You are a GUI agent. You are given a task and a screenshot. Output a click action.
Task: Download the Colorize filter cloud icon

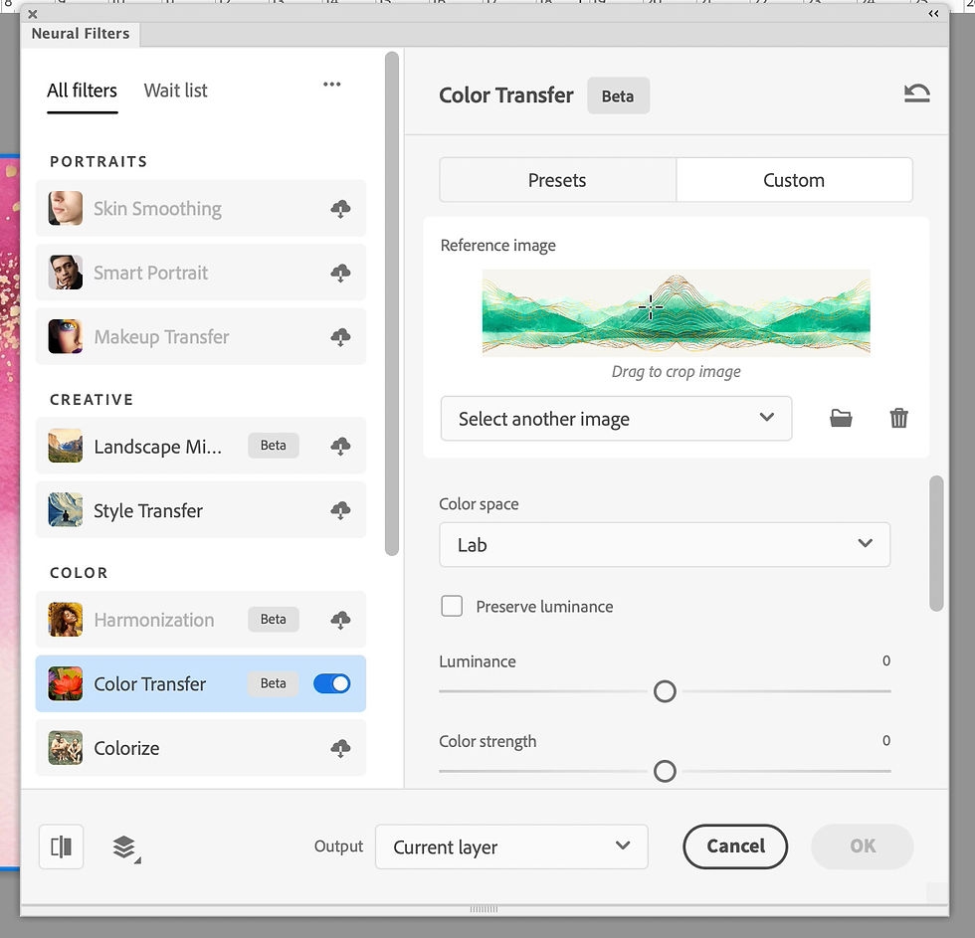point(340,747)
